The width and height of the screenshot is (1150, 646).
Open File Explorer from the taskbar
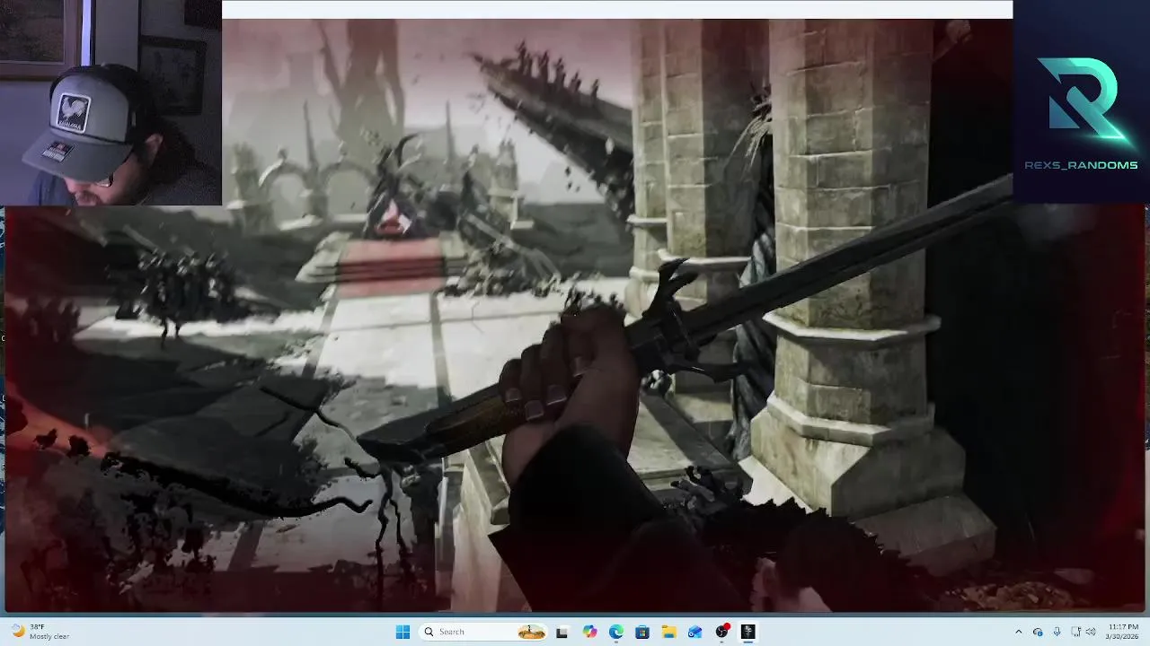(668, 632)
